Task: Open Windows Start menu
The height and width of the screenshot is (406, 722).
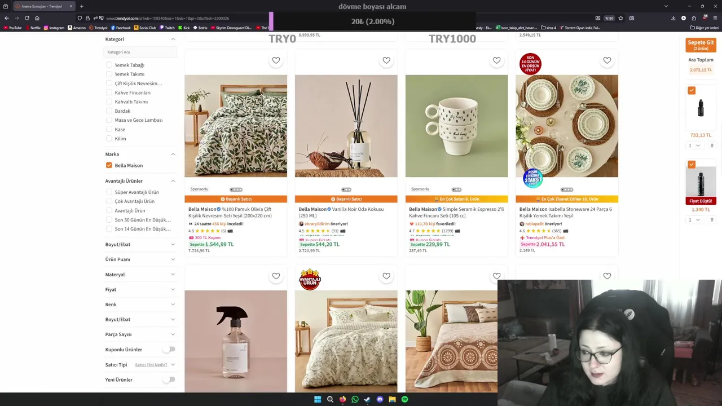Action: [318, 399]
